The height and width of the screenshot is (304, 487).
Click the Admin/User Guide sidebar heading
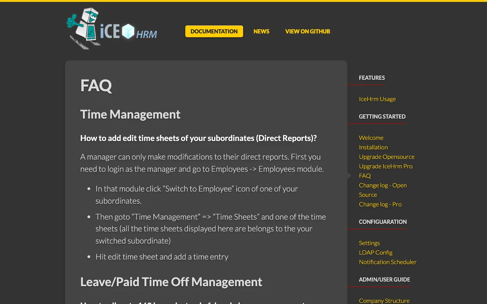point(385,280)
